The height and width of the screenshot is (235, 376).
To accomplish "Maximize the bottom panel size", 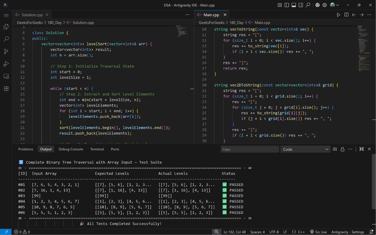I will click(x=362, y=149).
